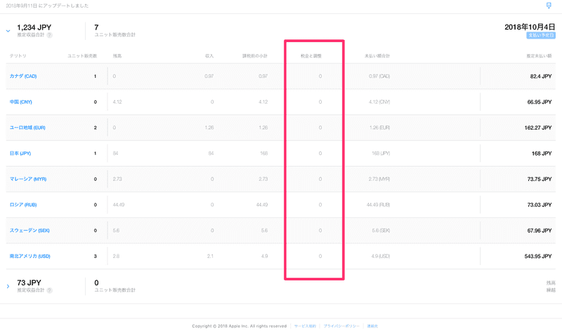Image resolution: width=562 pixels, height=331 pixels.
Task: Open help icon beside 73 JPY estimated earnings
Action: tap(49, 290)
